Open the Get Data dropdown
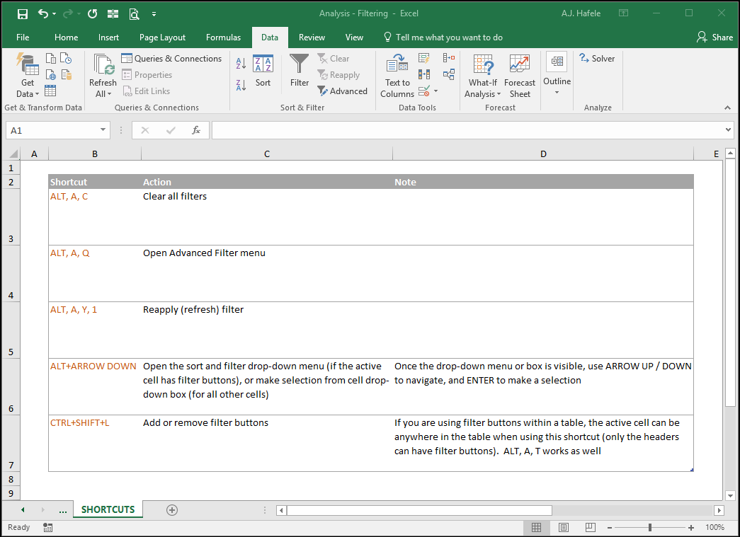The width and height of the screenshot is (740, 537). pyautogui.click(x=28, y=76)
